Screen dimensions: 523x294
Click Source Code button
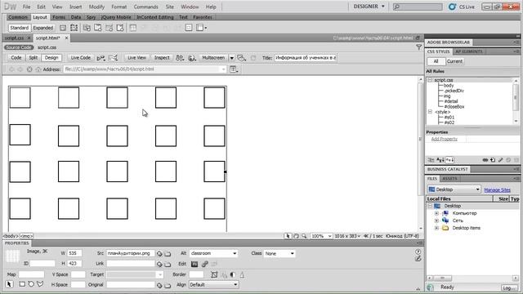pyautogui.click(x=19, y=47)
